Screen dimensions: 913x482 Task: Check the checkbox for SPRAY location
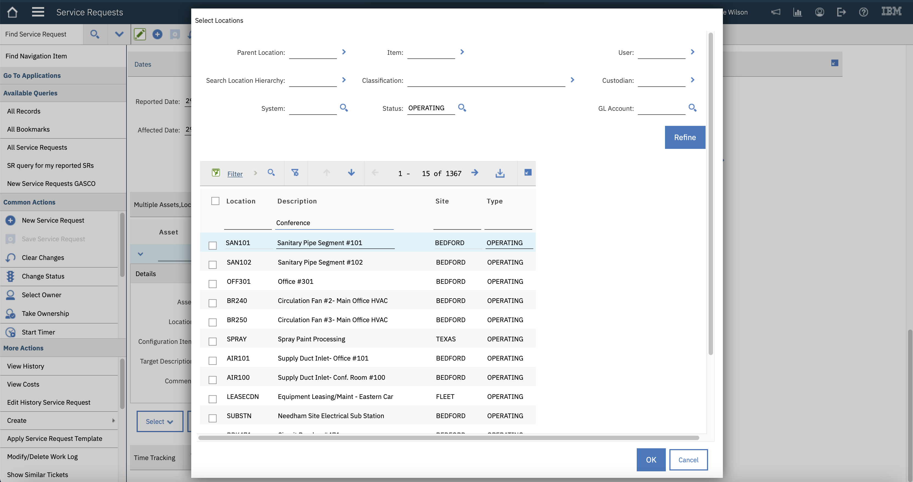tap(213, 341)
